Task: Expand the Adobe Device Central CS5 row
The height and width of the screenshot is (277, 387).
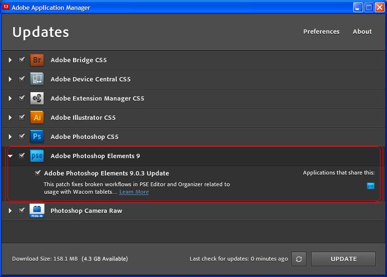Action: pos(10,79)
